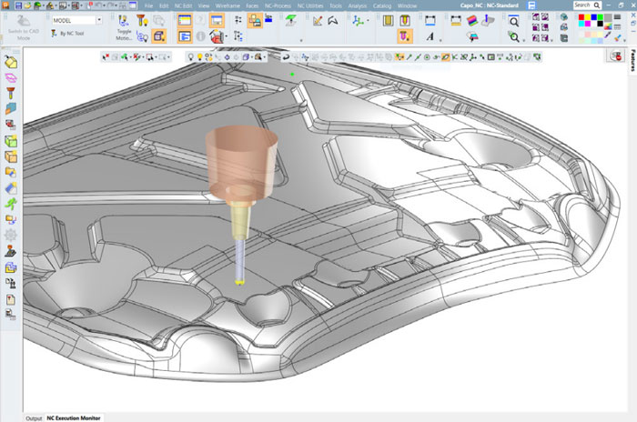Click the italic A text annotation icon
The width and height of the screenshot is (637, 422).
pos(430,36)
